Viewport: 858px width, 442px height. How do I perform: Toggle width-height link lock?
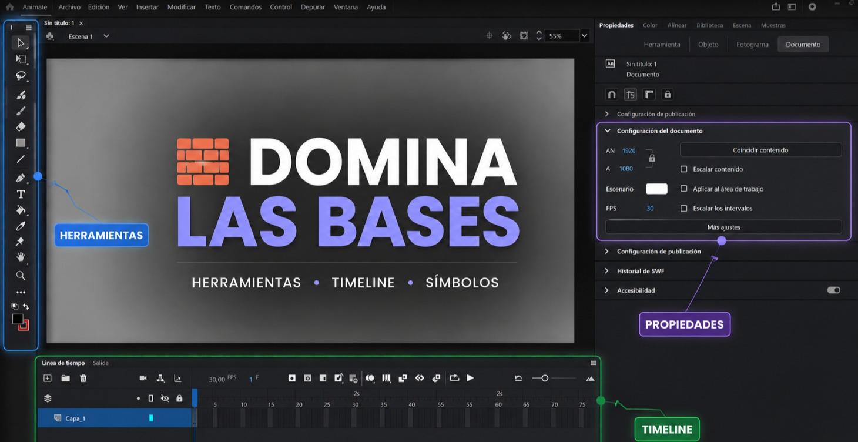pyautogui.click(x=652, y=158)
